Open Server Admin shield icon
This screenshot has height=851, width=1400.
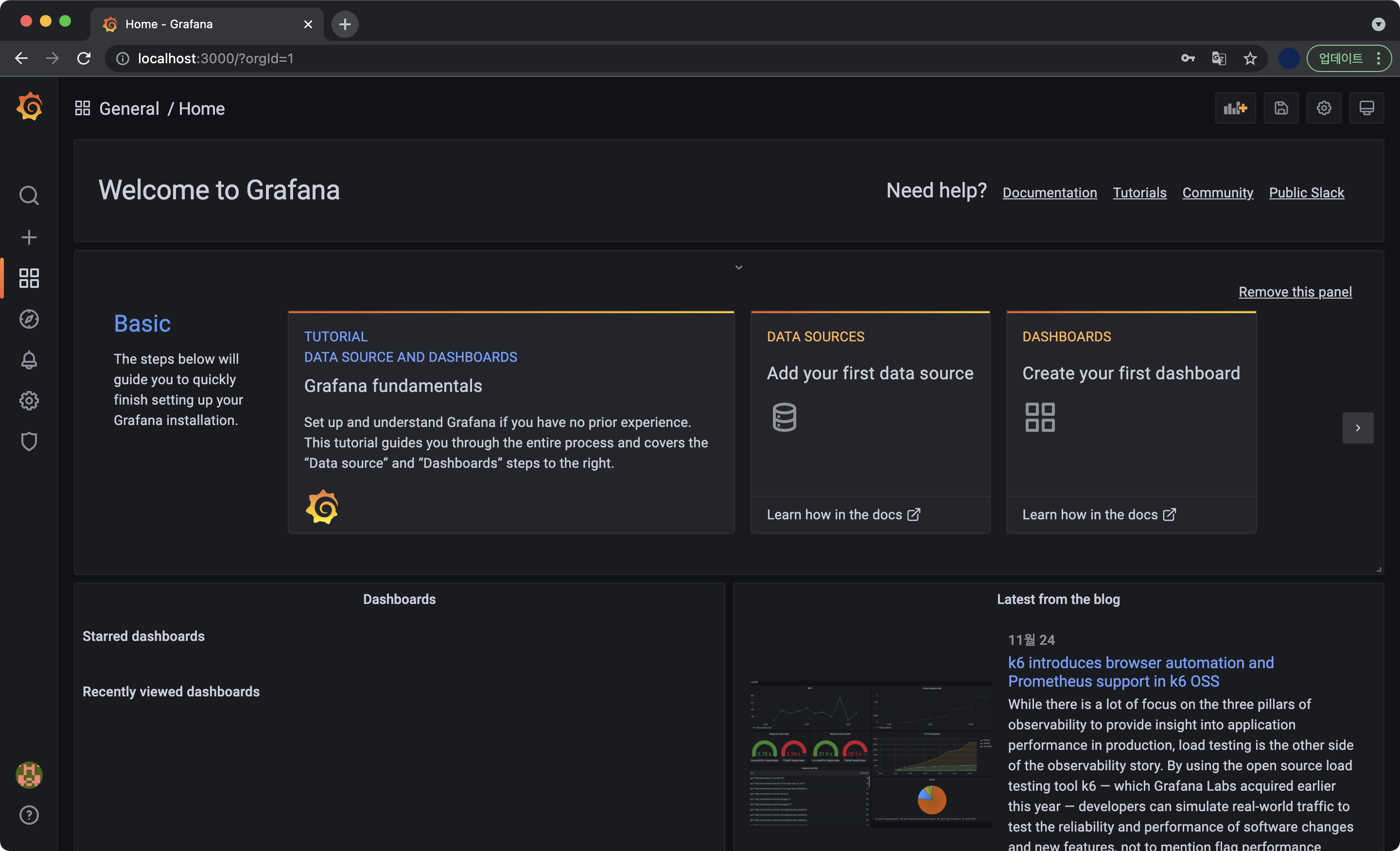pyautogui.click(x=28, y=442)
